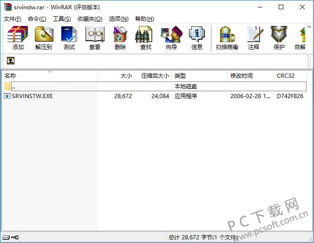This screenshot has width=314, height=243.
Task: Go up one folder level button
Action: tap(11, 61)
